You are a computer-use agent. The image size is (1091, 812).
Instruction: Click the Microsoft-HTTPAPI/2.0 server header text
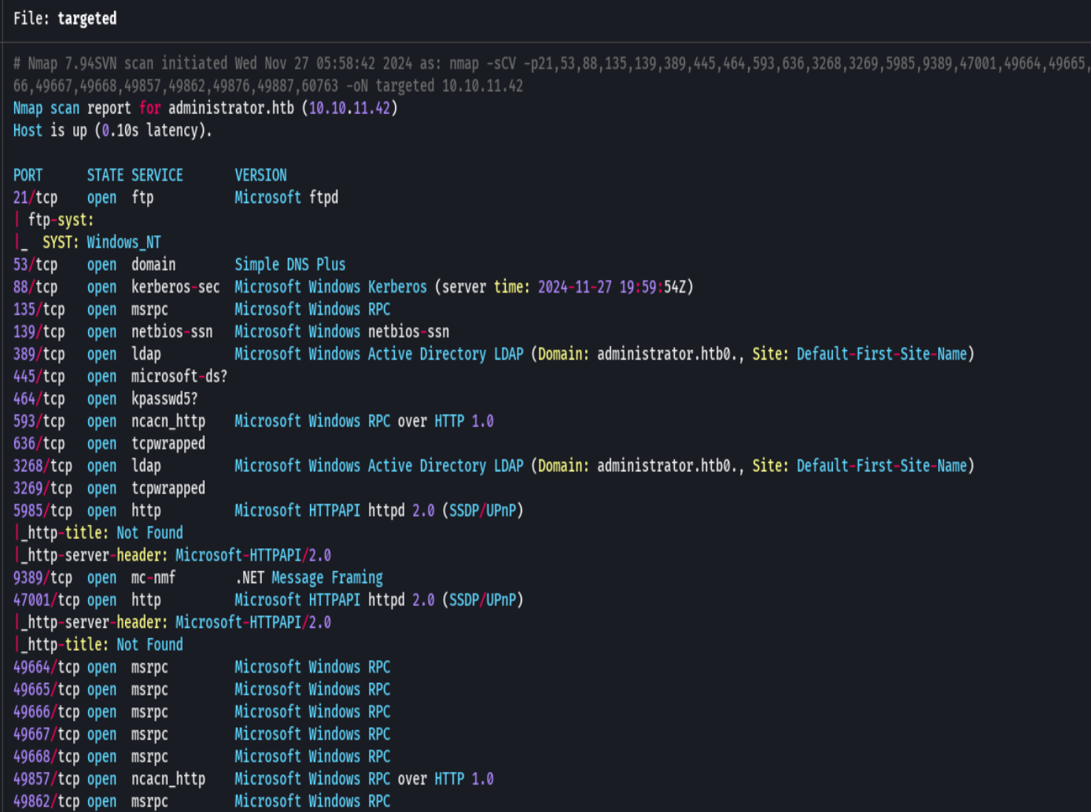[252, 555]
